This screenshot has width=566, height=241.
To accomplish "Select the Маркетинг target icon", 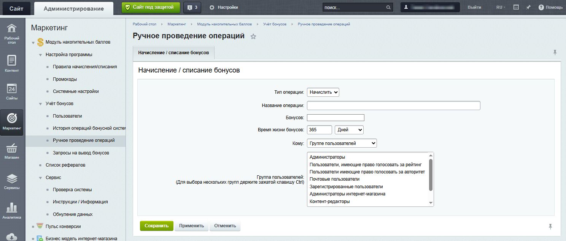I will [12, 122].
